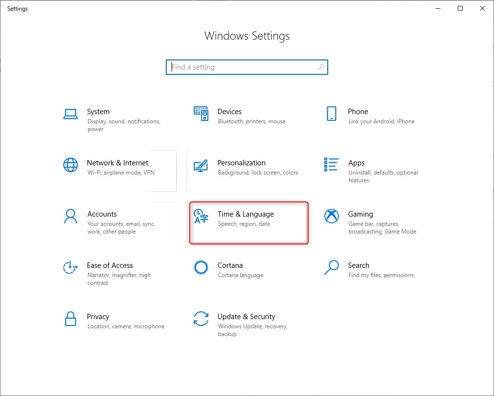Screen dimensions: 494x396
Task: Click the Time & Language clock icon
Action: point(201,216)
